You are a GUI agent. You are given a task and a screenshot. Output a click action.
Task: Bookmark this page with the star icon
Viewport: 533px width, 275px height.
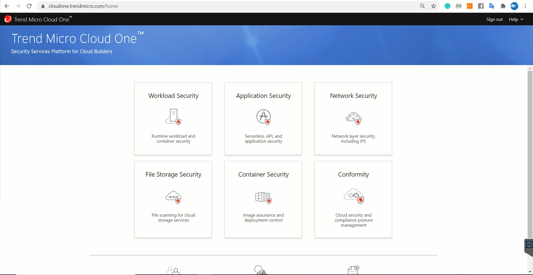pyautogui.click(x=433, y=6)
